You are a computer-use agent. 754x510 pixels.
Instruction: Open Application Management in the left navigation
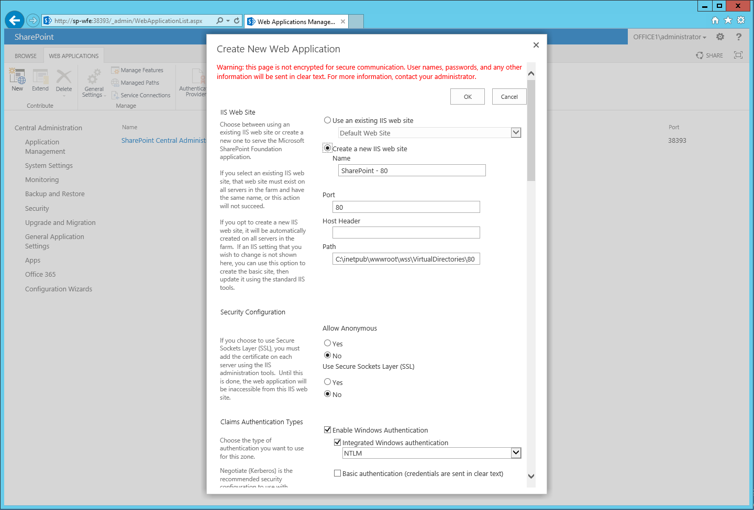pos(45,146)
